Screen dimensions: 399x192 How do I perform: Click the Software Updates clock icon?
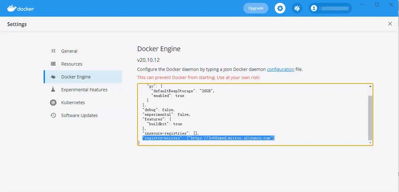[53, 115]
